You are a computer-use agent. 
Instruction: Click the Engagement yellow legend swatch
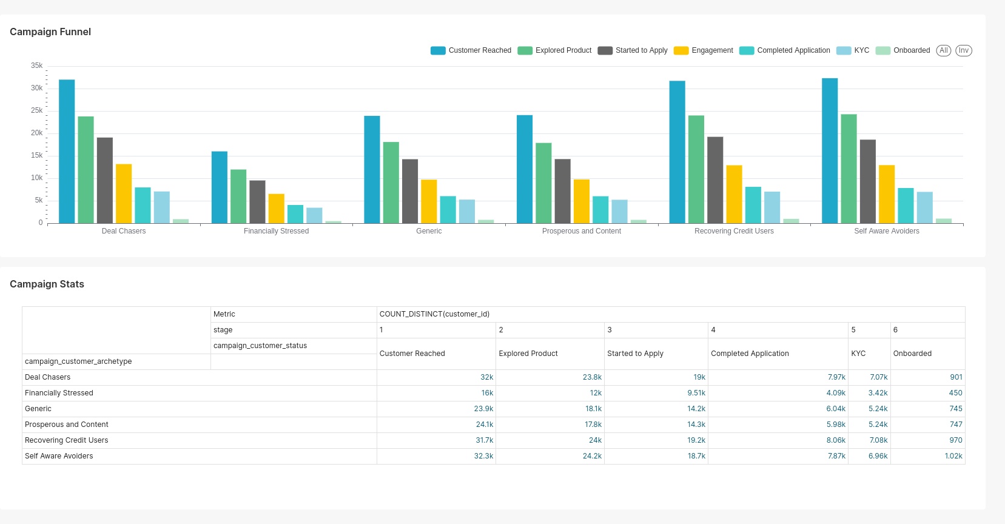pyautogui.click(x=681, y=50)
